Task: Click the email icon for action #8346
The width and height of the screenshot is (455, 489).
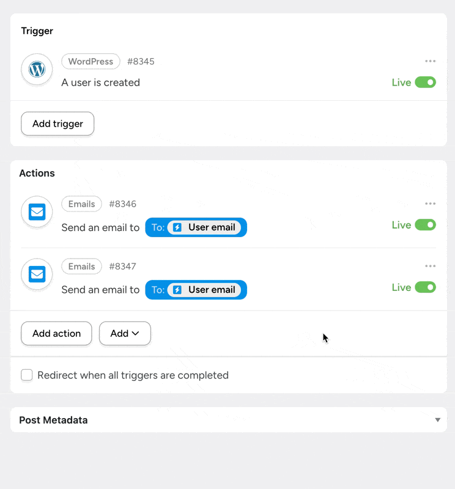Action: tap(37, 212)
